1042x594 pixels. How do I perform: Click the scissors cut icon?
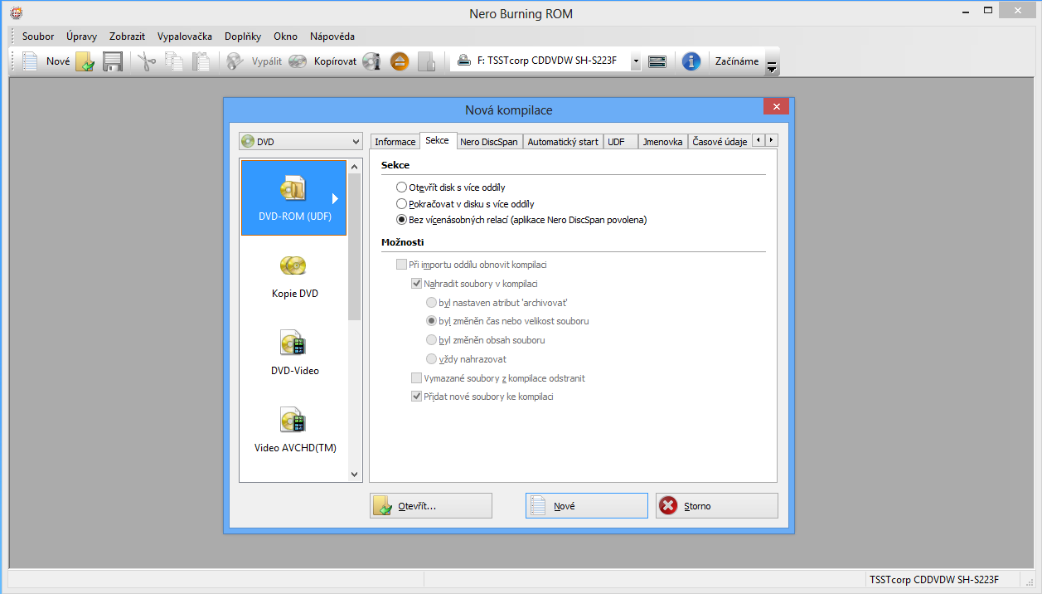[147, 61]
